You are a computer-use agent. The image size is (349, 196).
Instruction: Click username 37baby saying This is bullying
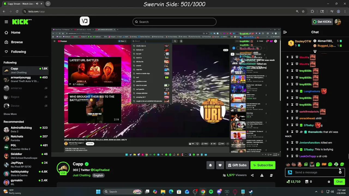pyautogui.click(x=308, y=149)
